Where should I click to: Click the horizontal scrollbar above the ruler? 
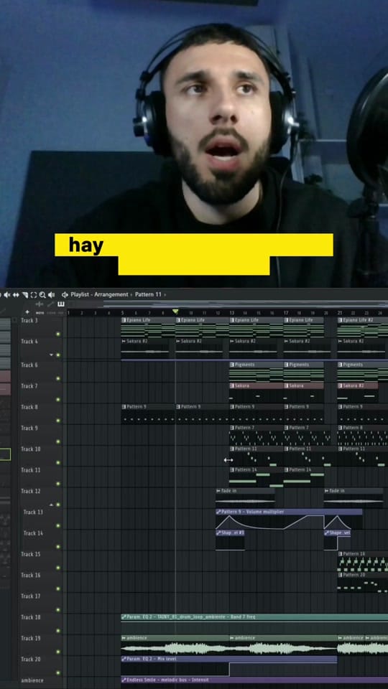coord(246,304)
